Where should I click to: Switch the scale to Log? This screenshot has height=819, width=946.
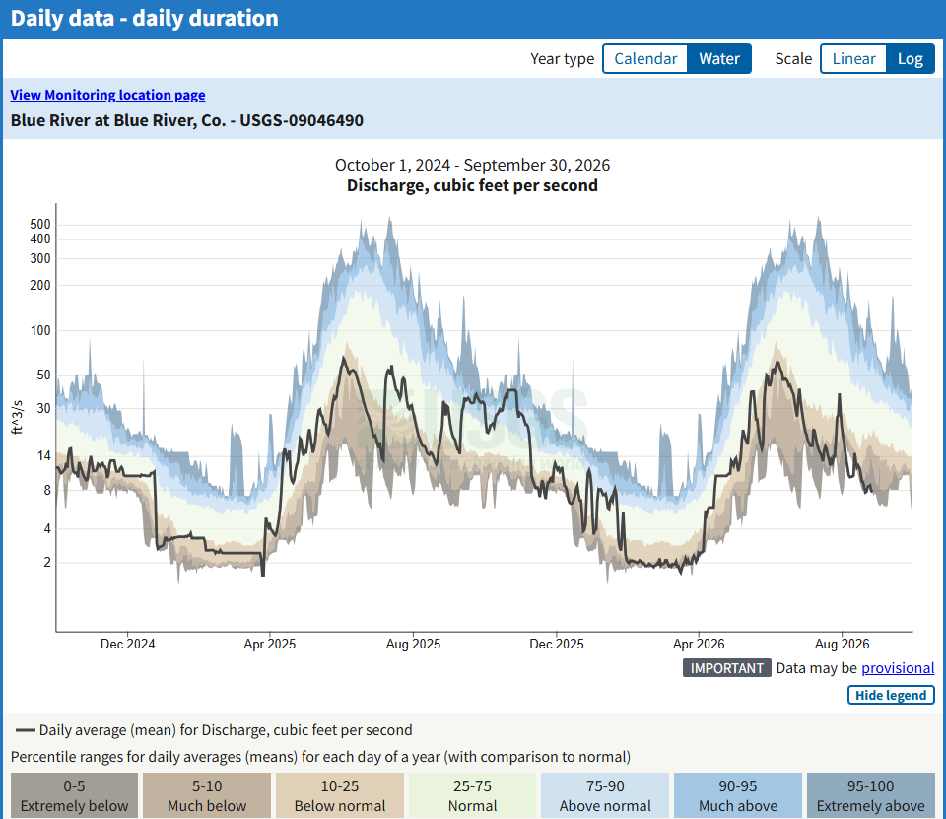[x=910, y=58]
